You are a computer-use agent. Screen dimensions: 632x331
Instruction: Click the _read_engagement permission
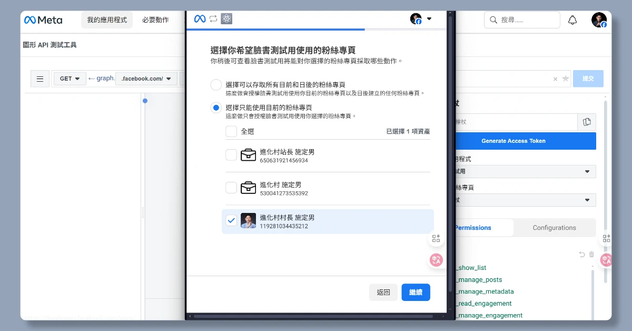click(484, 304)
